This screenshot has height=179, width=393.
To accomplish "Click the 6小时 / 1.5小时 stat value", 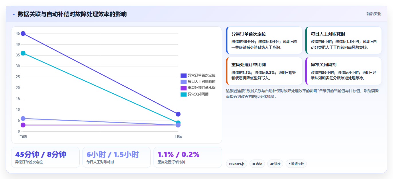I will 113,154.
